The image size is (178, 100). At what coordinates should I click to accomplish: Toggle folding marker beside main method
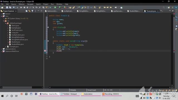pos(48,41)
